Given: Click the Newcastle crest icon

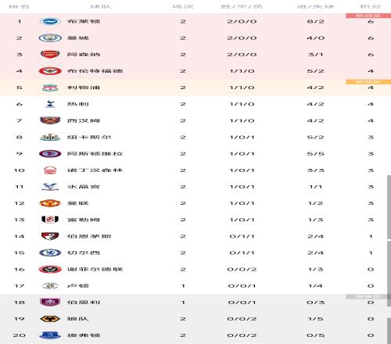Looking at the screenshot, I should [50, 137].
